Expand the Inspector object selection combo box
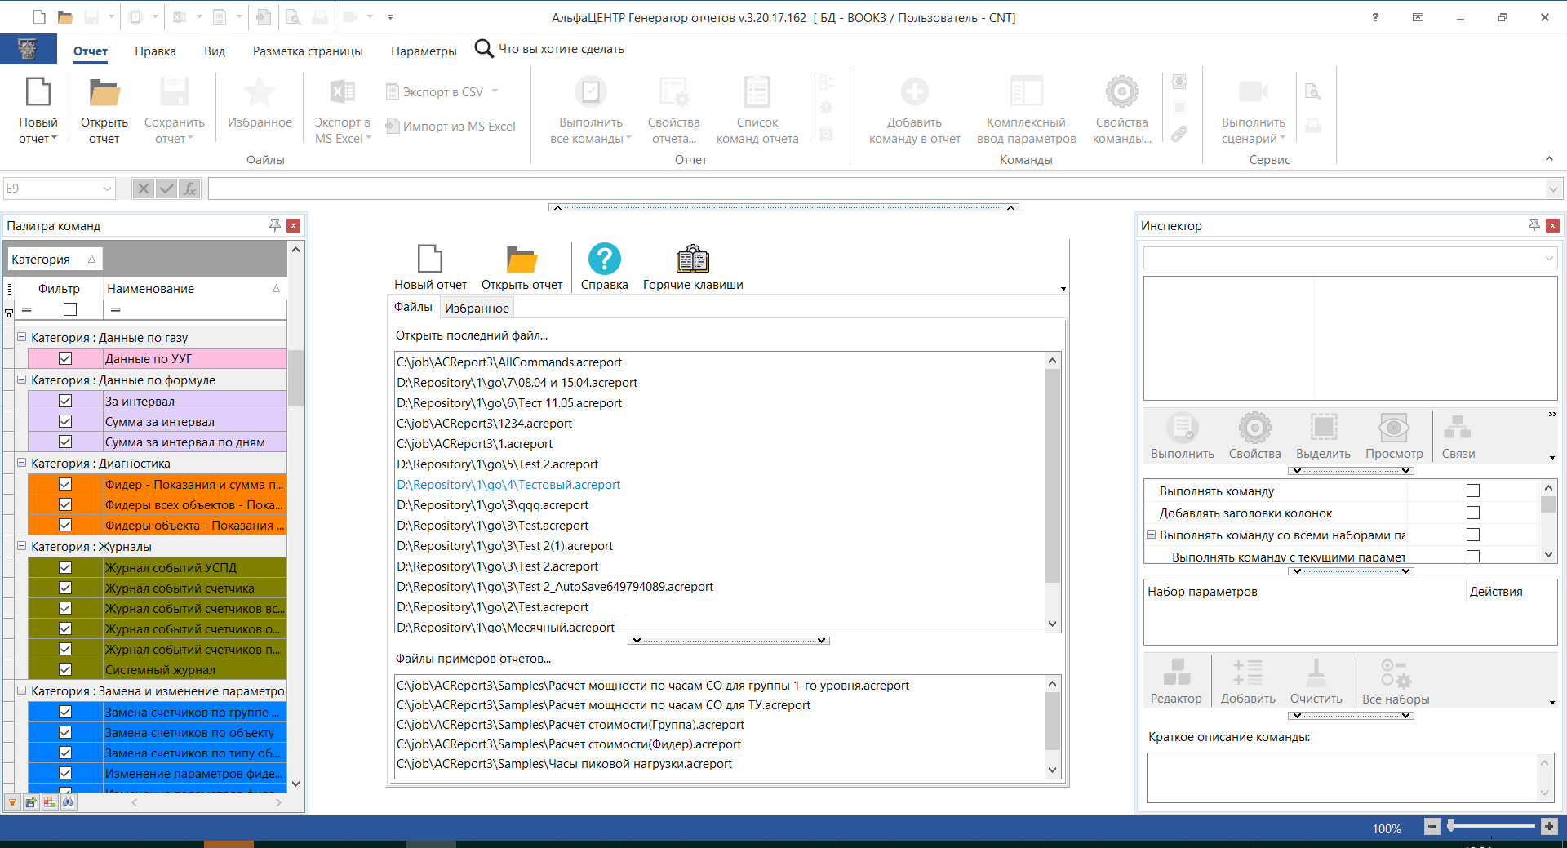 [x=1548, y=259]
